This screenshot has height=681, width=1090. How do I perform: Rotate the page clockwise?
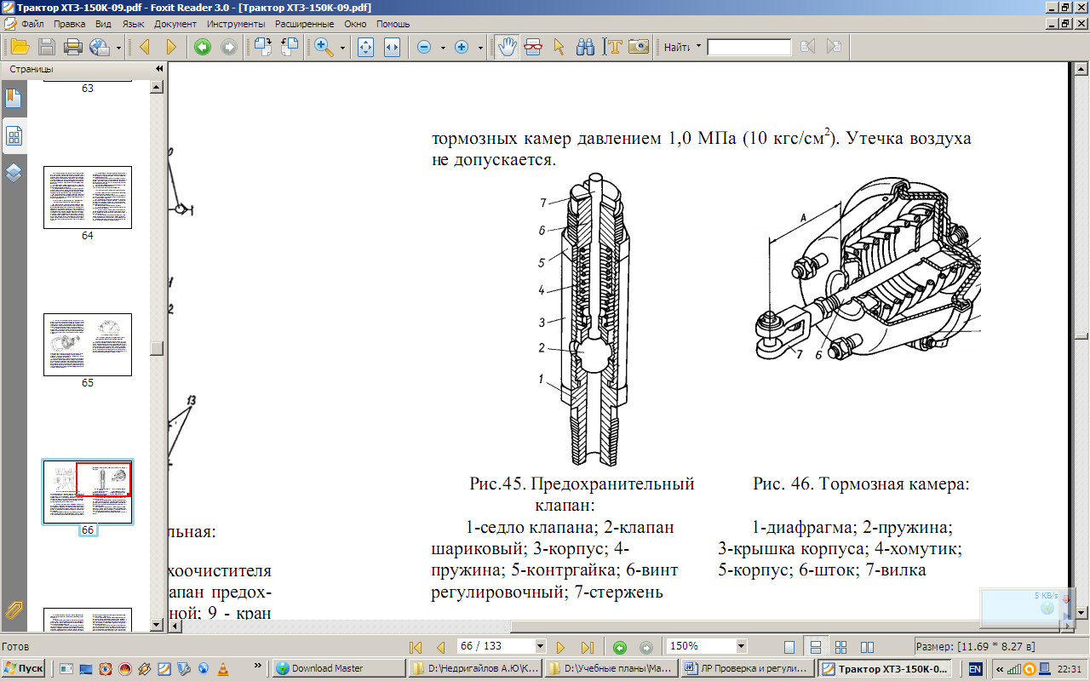click(262, 47)
